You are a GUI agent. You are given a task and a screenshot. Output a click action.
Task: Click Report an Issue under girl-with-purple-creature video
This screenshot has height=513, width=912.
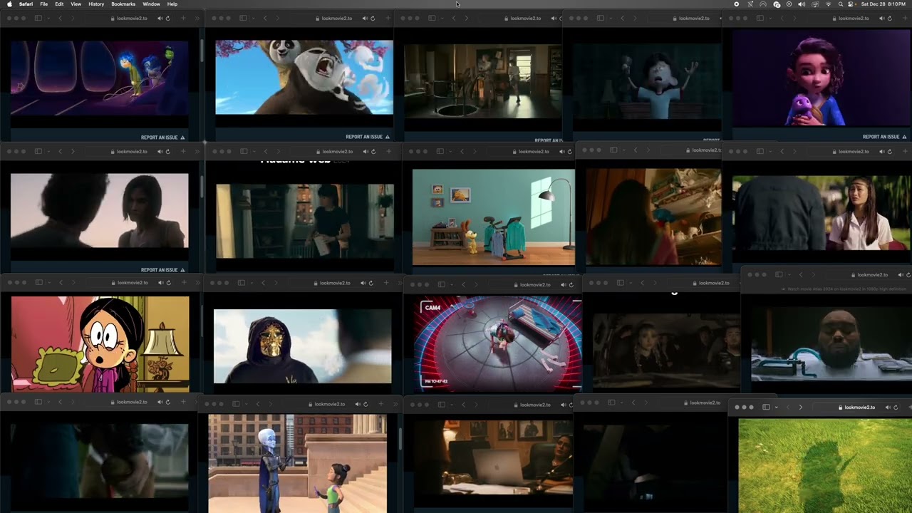click(884, 137)
